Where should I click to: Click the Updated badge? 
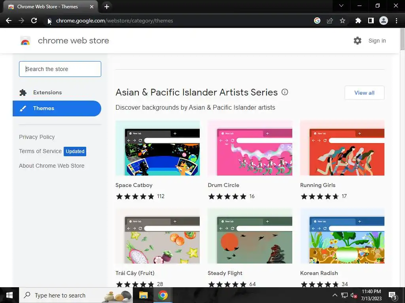(x=75, y=151)
